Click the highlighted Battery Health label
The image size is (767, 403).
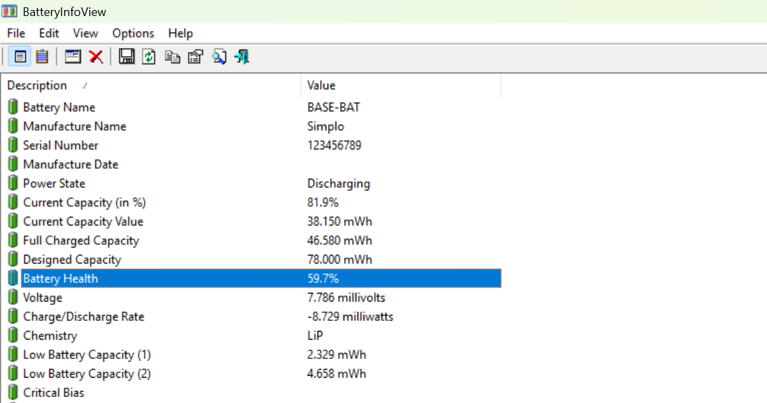pyautogui.click(x=61, y=279)
